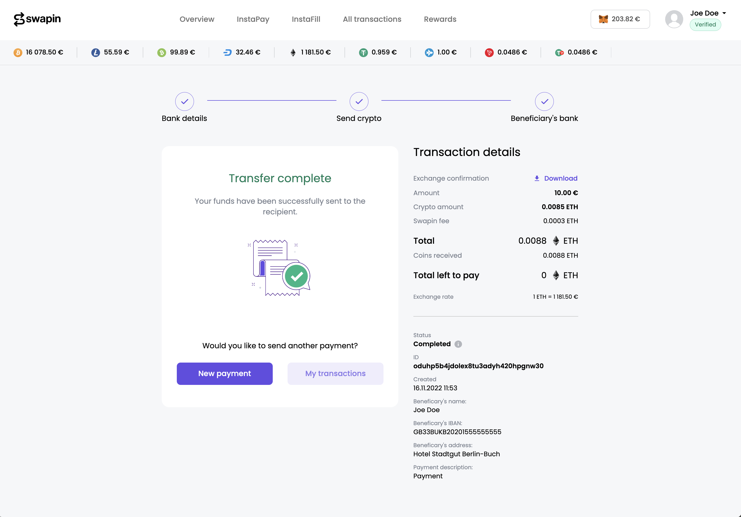Image resolution: width=741 pixels, height=517 pixels.
Task: Expand the Joe Doe account dropdown arrow
Action: click(x=724, y=13)
